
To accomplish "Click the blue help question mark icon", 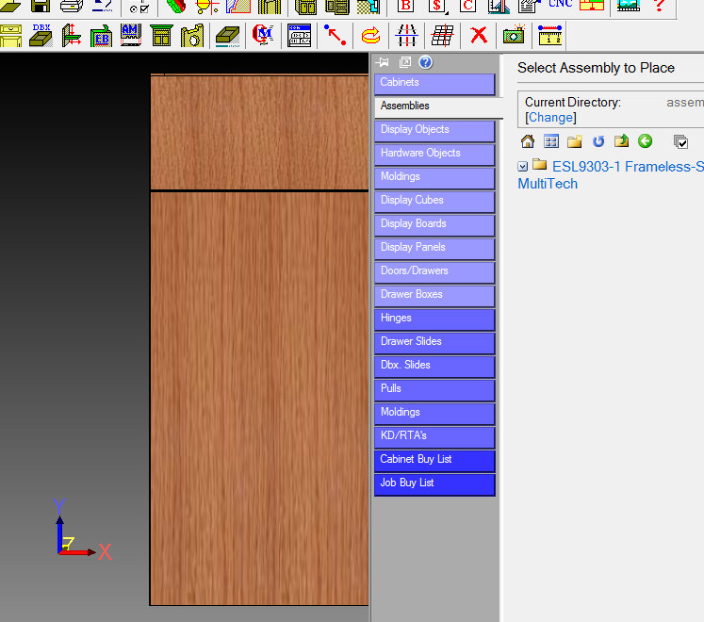I will [425, 63].
